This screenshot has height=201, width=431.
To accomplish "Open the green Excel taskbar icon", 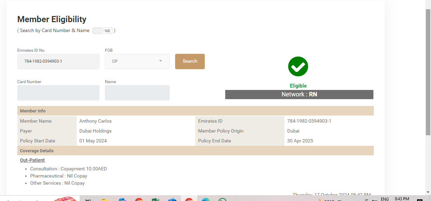I will pos(155,199).
